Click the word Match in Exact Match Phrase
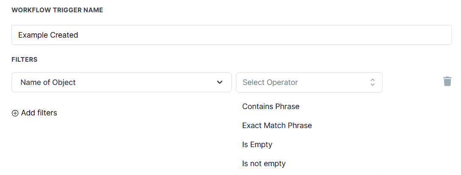This screenshot has height=175, width=461. (x=276, y=126)
